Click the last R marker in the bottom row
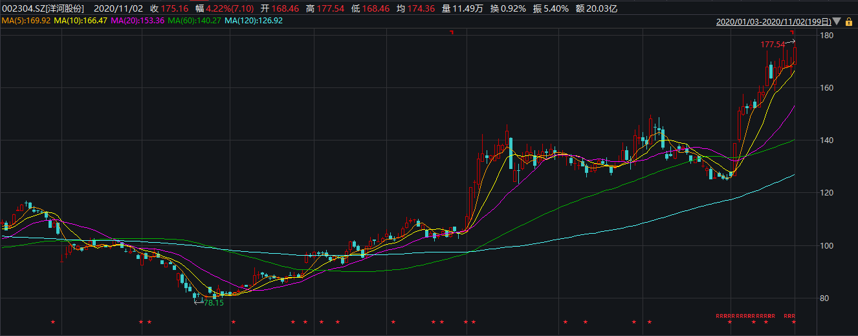The image size is (858, 336). point(793,316)
